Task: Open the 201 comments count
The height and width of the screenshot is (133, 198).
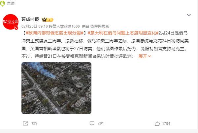Action: 101,123
